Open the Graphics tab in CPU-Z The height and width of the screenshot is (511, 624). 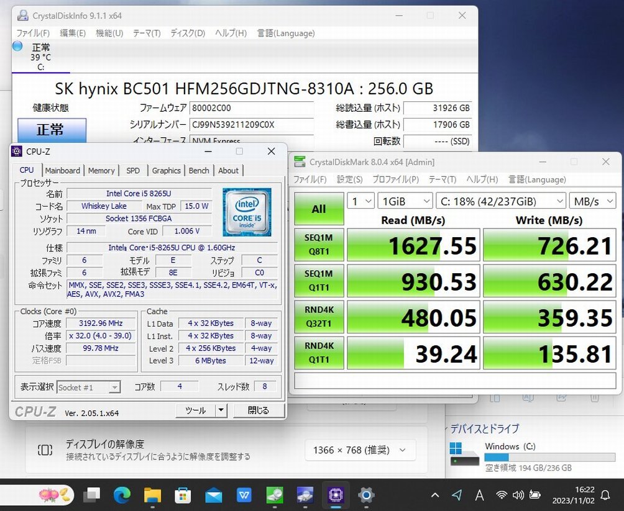point(166,171)
